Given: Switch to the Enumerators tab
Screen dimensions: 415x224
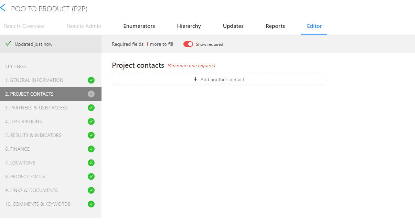Looking at the screenshot, I should 139,26.
